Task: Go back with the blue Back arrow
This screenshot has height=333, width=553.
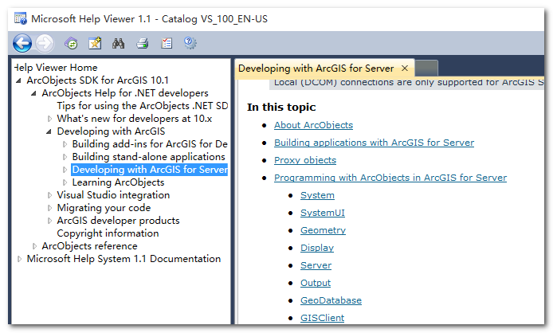Action: 22,43
